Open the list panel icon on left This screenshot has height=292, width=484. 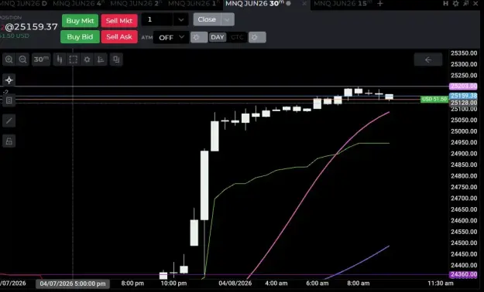[x=9, y=100]
